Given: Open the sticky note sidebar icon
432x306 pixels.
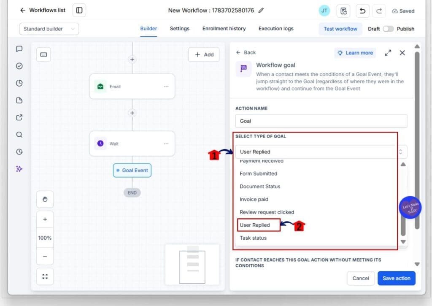Looking at the screenshot, I should click(19, 100).
